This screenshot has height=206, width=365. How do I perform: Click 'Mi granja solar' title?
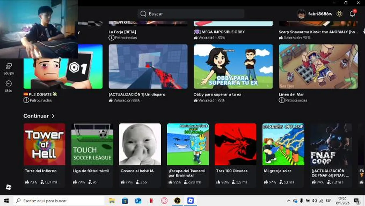point(277,171)
